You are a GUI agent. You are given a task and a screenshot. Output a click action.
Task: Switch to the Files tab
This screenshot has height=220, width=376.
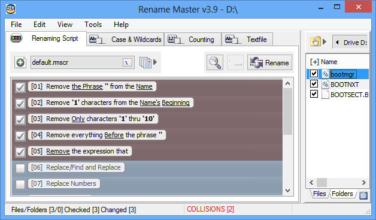(x=319, y=194)
